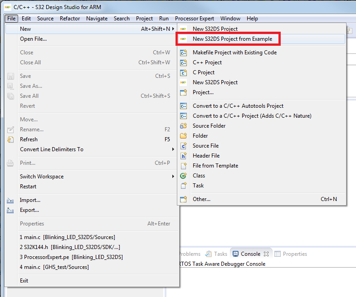Click the generic Project... wizard icon

click(184, 92)
